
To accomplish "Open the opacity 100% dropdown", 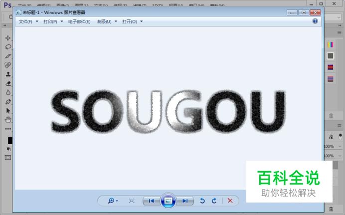I will [x=340, y=146].
